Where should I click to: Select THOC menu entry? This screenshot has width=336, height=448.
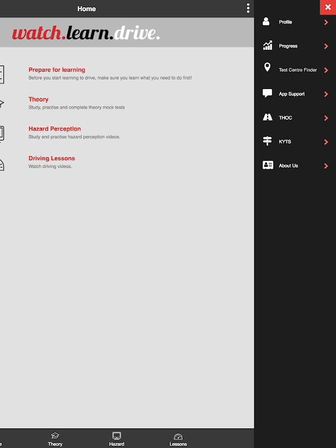[x=286, y=118]
